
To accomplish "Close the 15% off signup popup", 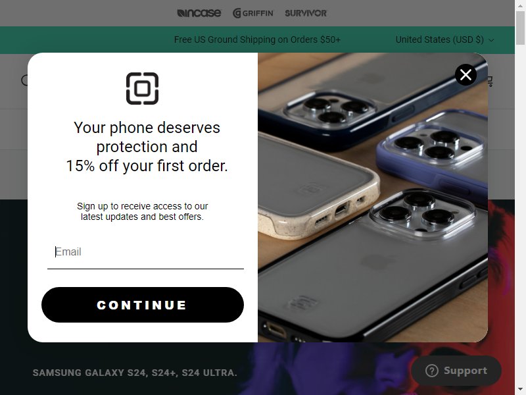I will [466, 74].
